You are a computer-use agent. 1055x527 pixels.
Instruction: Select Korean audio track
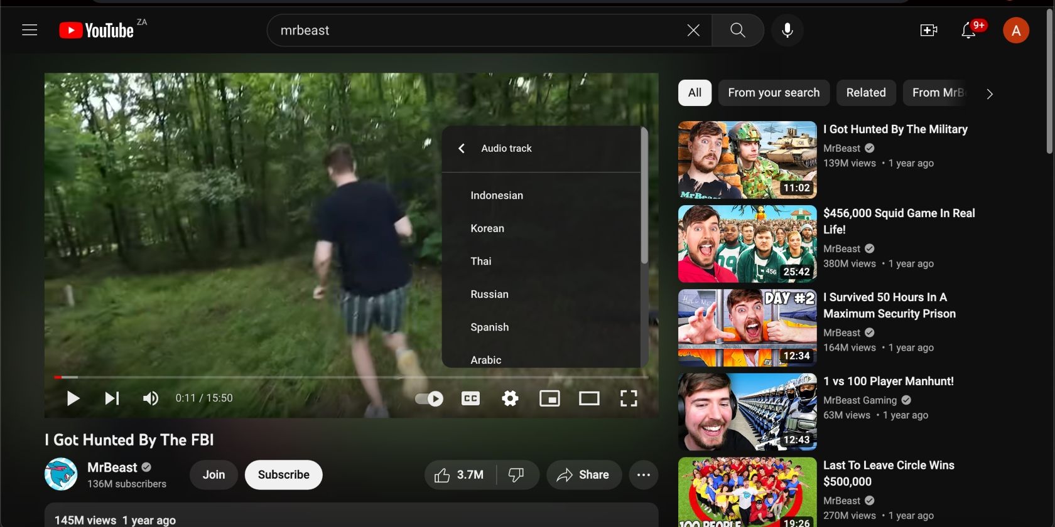[541, 228]
